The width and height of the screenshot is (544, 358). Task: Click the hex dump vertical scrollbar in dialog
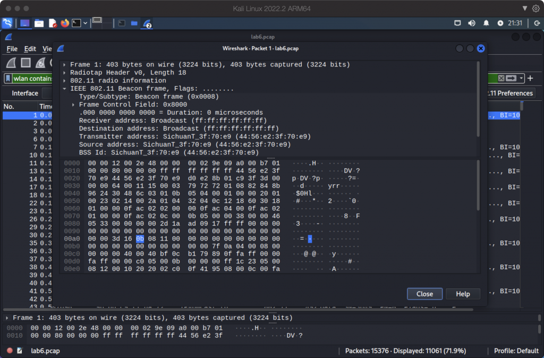click(479, 185)
